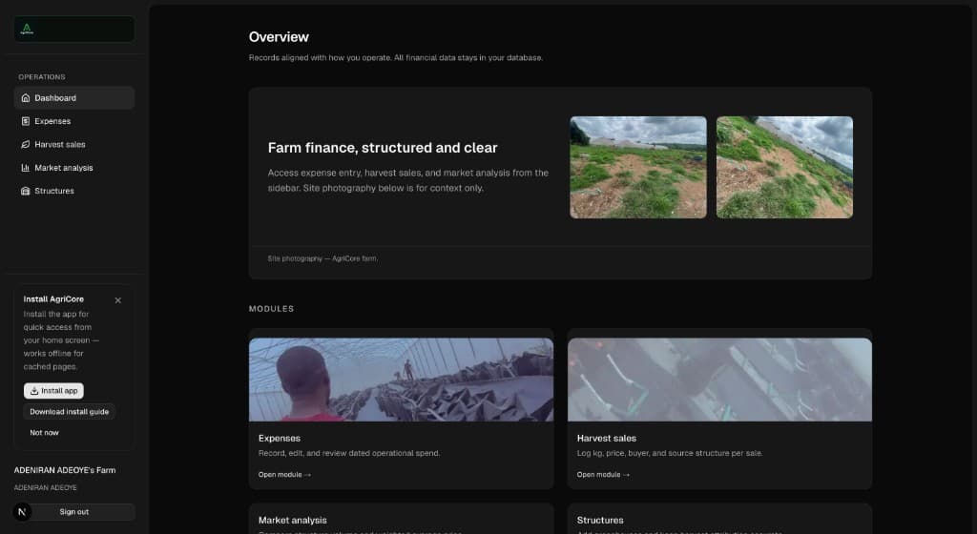Open module link under Expenses card
Screen dimensions: 977x534
pyautogui.click(x=284, y=474)
